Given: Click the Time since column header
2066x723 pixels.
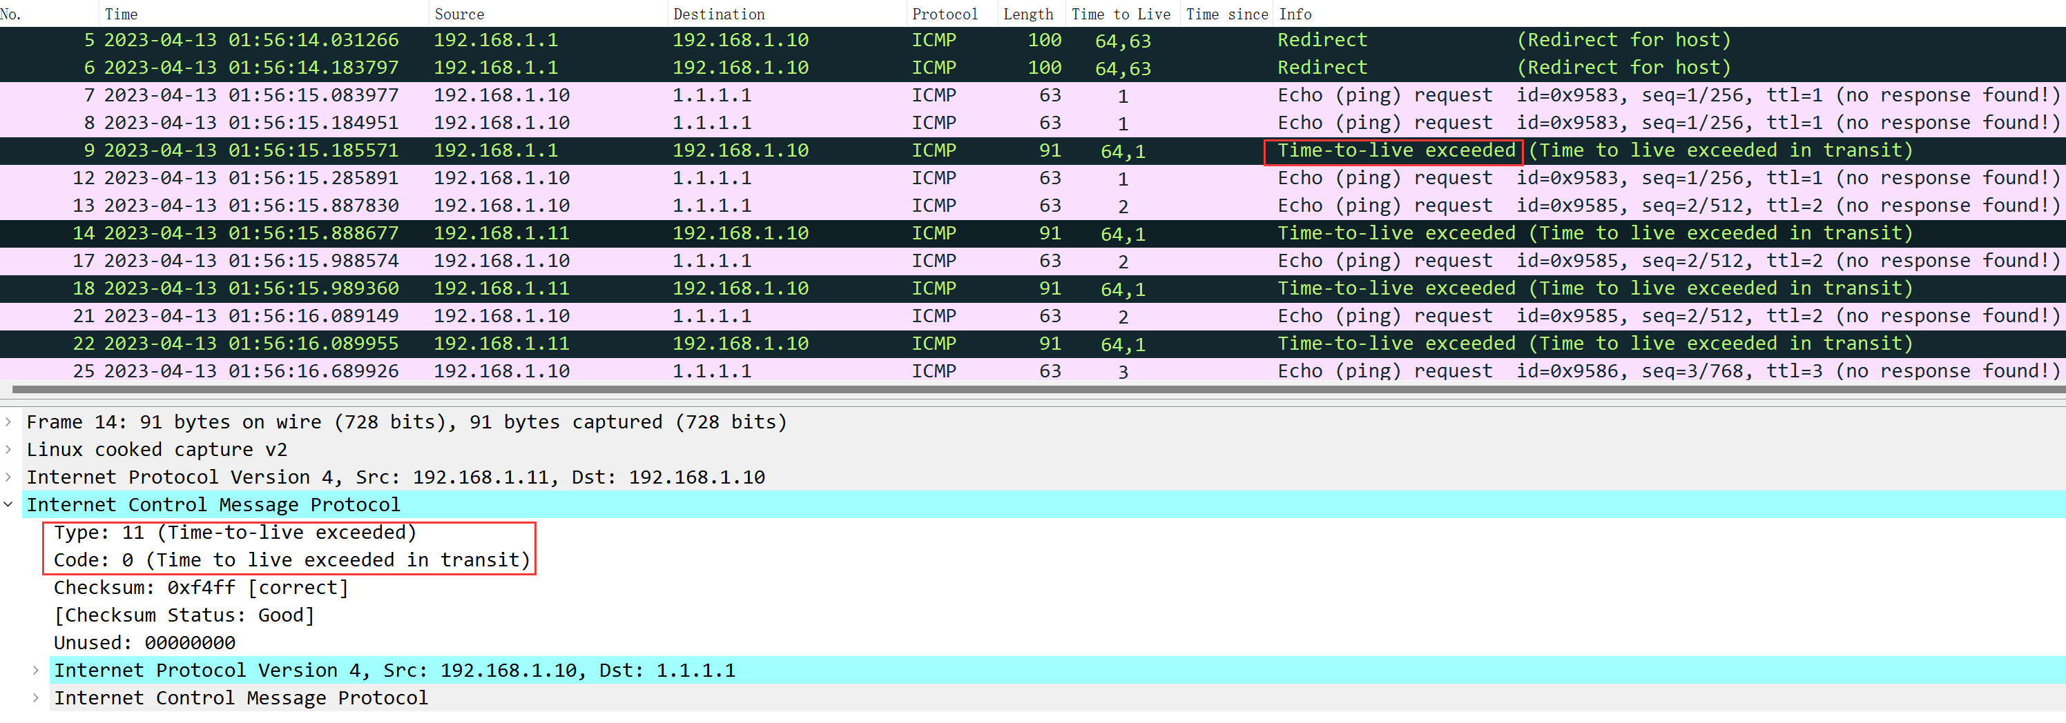Looking at the screenshot, I should [1227, 14].
